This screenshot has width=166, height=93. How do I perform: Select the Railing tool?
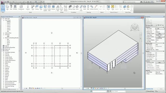coord(70,8)
